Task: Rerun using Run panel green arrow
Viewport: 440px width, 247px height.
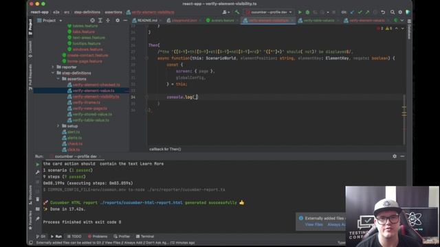Action: (x=38, y=165)
